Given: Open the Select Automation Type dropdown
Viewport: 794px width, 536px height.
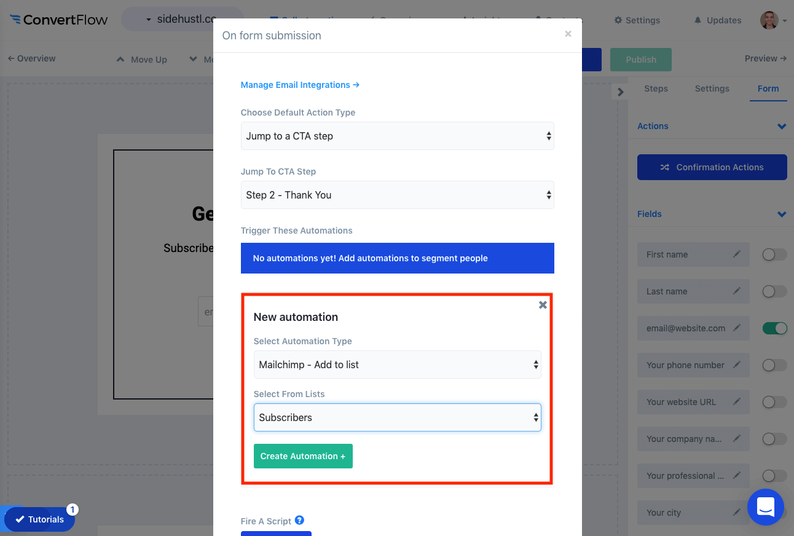Looking at the screenshot, I should pyautogui.click(x=397, y=365).
